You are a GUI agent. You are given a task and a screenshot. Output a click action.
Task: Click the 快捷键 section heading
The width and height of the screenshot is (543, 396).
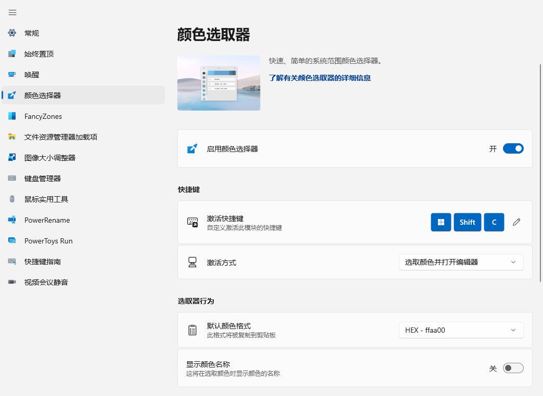pyautogui.click(x=189, y=189)
